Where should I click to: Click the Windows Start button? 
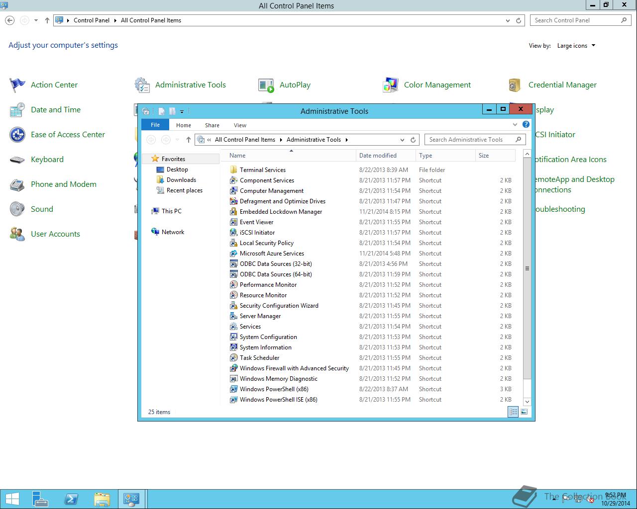12,499
